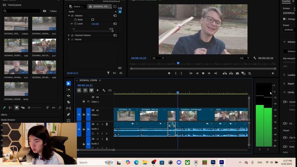Image resolution: width=297 pixels, height=167 pixels.
Task: Hide the Video 1 track output
Action: click(x=97, y=110)
